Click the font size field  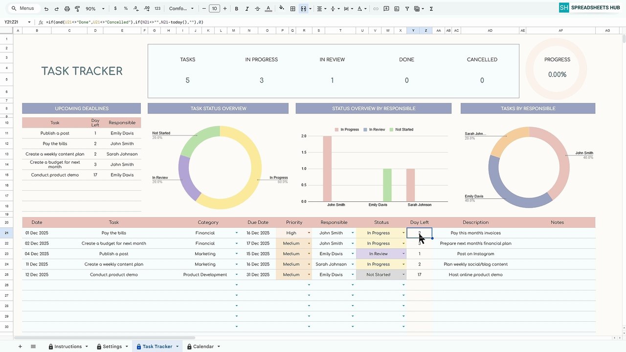[214, 9]
